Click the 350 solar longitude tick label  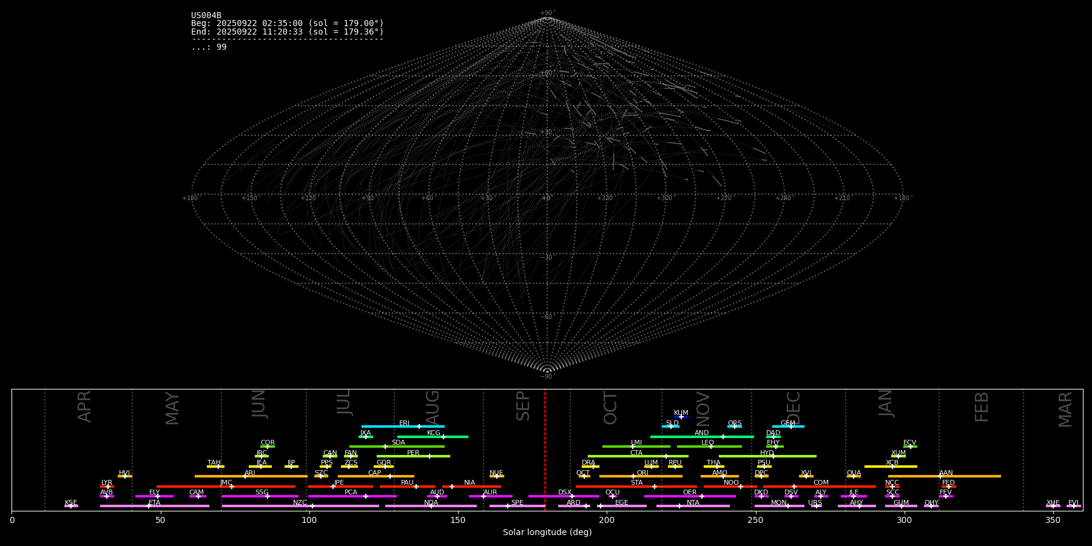pos(1053,520)
